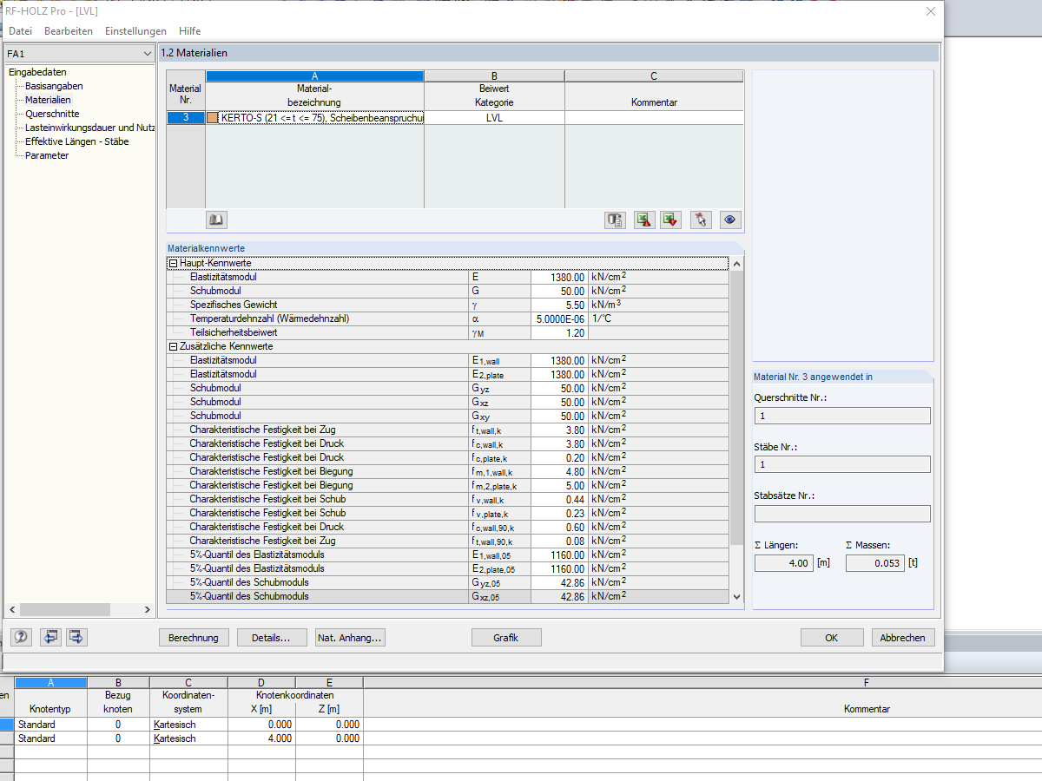Viewport: 1042px width, 781px height.
Task: Open the Datei menu
Action: tap(20, 30)
